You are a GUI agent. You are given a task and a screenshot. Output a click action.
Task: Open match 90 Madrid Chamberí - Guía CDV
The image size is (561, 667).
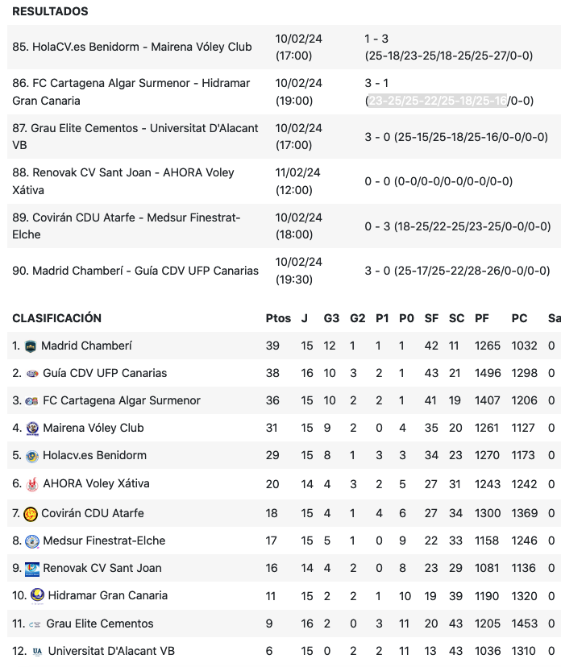tap(135, 271)
